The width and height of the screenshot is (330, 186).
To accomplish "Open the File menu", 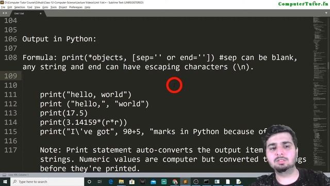I will click(x=3, y=7).
